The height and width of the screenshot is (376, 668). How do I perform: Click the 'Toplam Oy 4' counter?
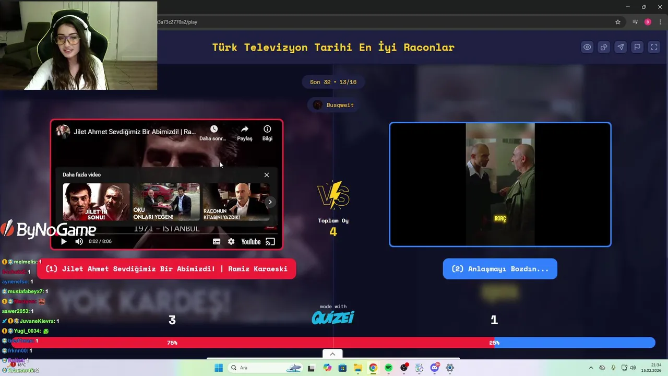[333, 227]
